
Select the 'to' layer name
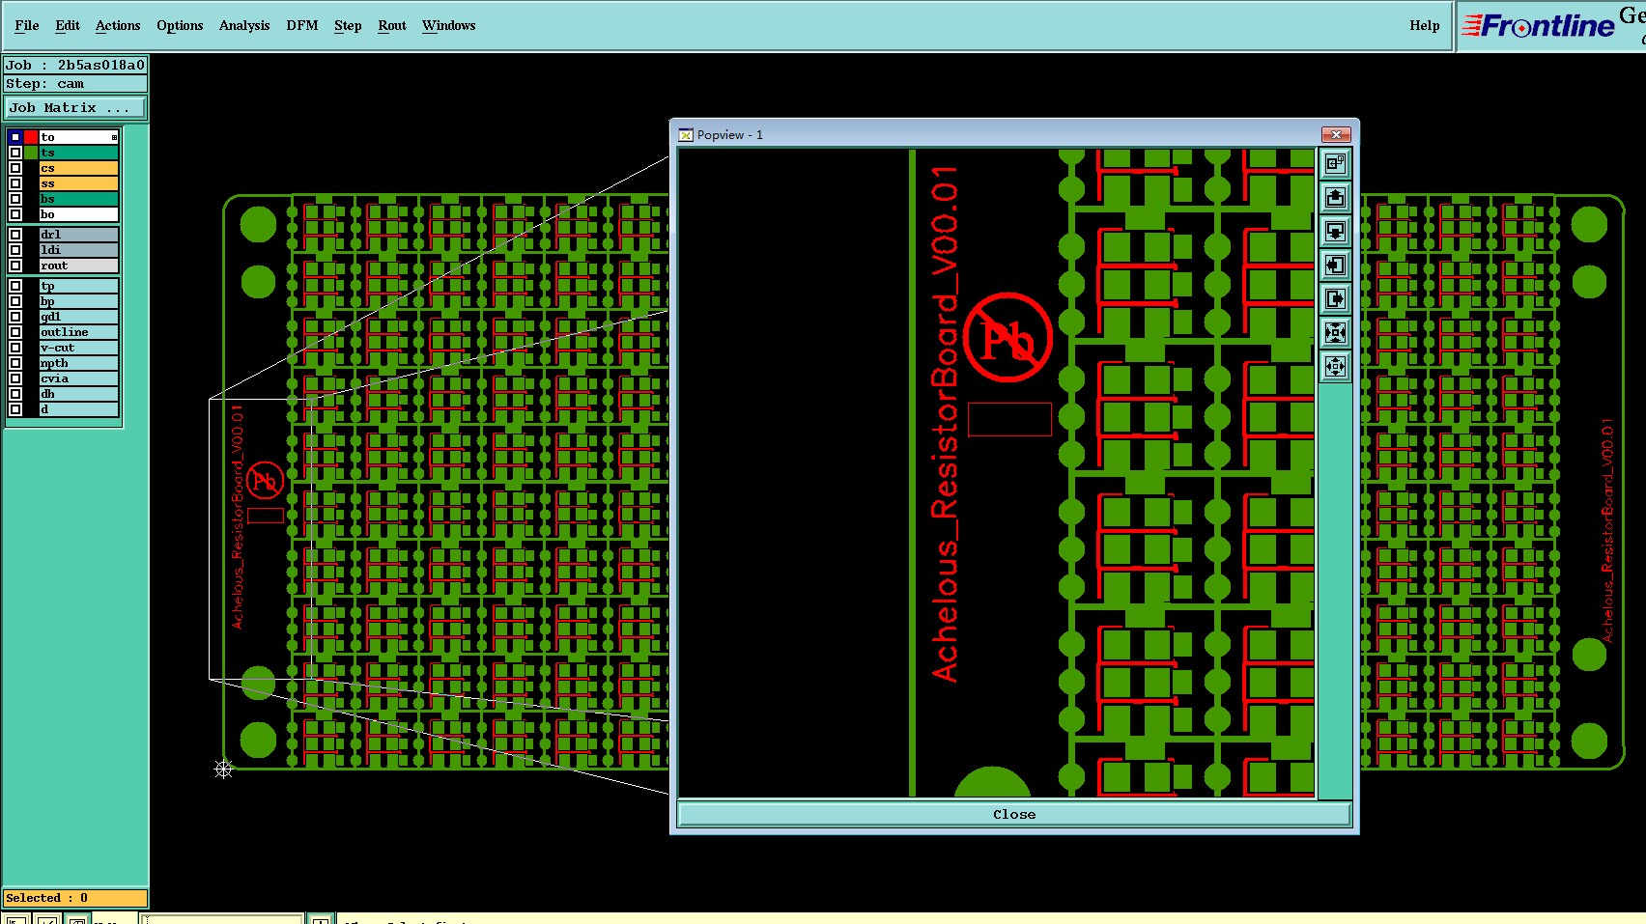(78, 137)
